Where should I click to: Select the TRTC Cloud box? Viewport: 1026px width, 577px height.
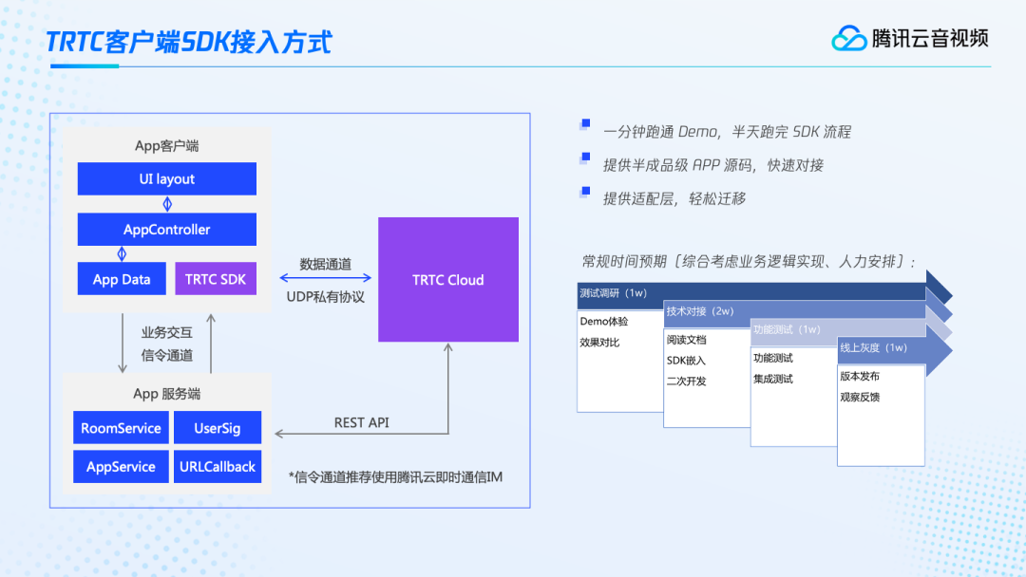[x=448, y=280]
